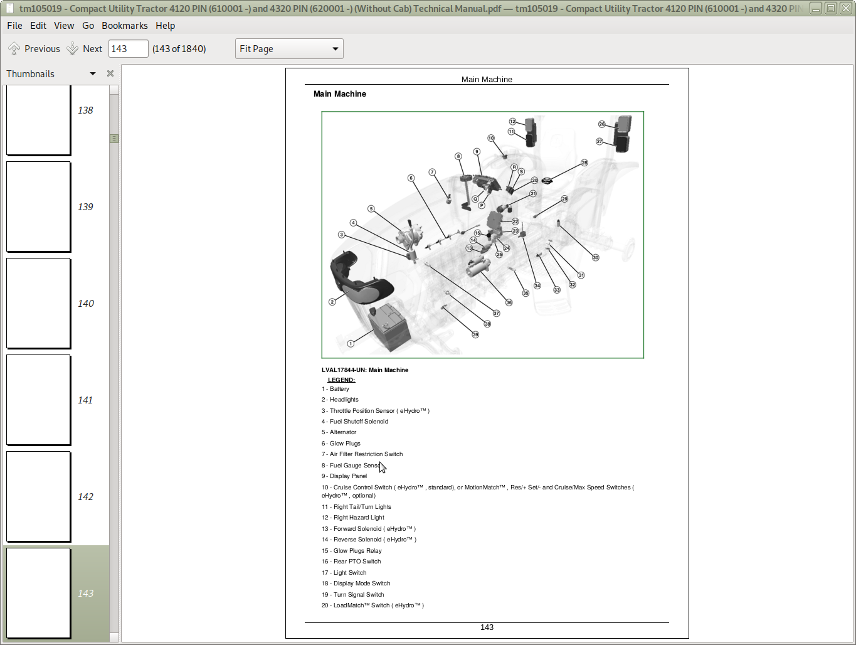The width and height of the screenshot is (856, 645).
Task: Select page 138 thumbnail
Action: [x=38, y=120]
